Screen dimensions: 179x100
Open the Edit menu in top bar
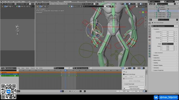(7, 2)
